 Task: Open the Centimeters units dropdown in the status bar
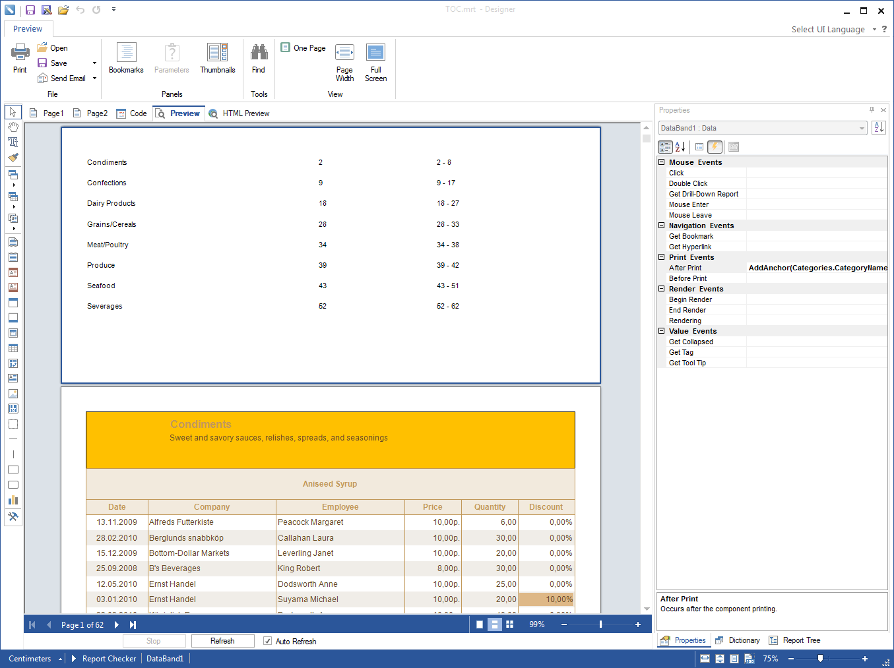pos(36,659)
